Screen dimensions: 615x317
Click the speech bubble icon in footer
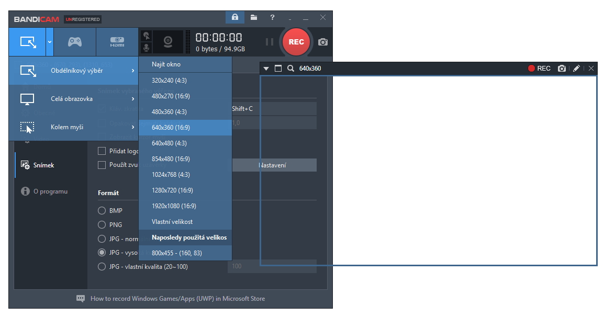click(81, 299)
